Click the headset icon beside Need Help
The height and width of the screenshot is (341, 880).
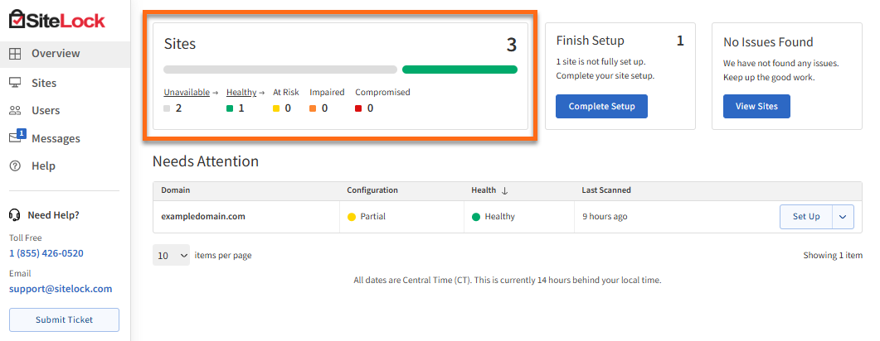tap(14, 215)
